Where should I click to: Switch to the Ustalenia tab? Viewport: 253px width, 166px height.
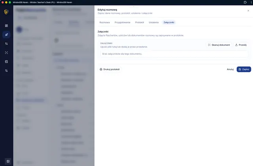click(154, 22)
